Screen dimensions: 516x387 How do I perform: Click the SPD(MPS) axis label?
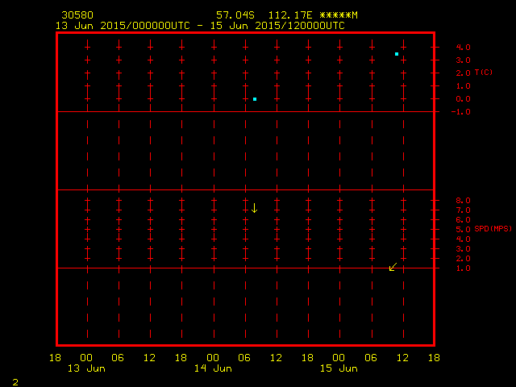[493, 228]
